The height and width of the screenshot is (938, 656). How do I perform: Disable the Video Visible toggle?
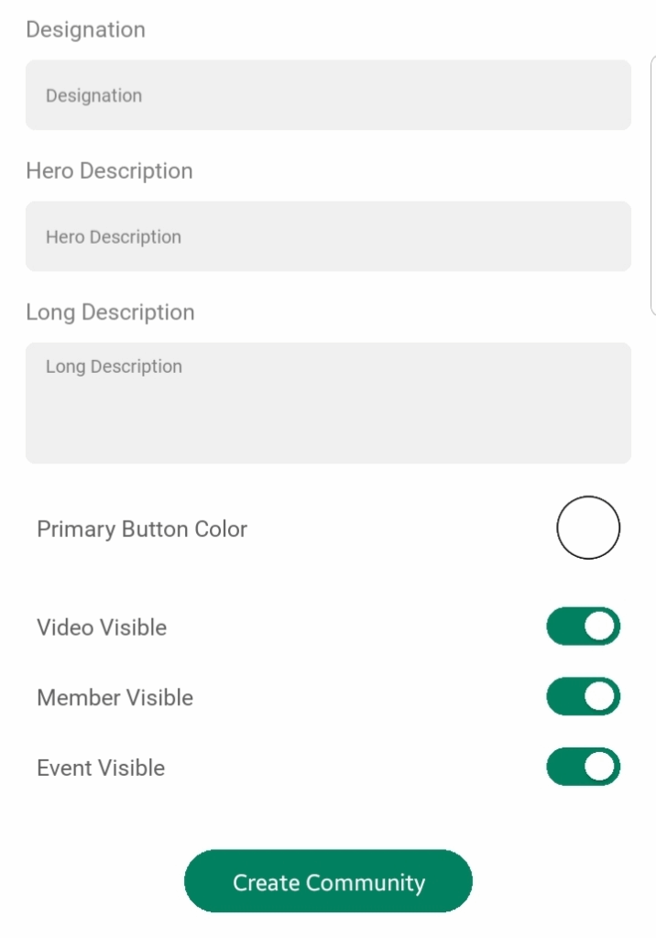click(x=584, y=627)
